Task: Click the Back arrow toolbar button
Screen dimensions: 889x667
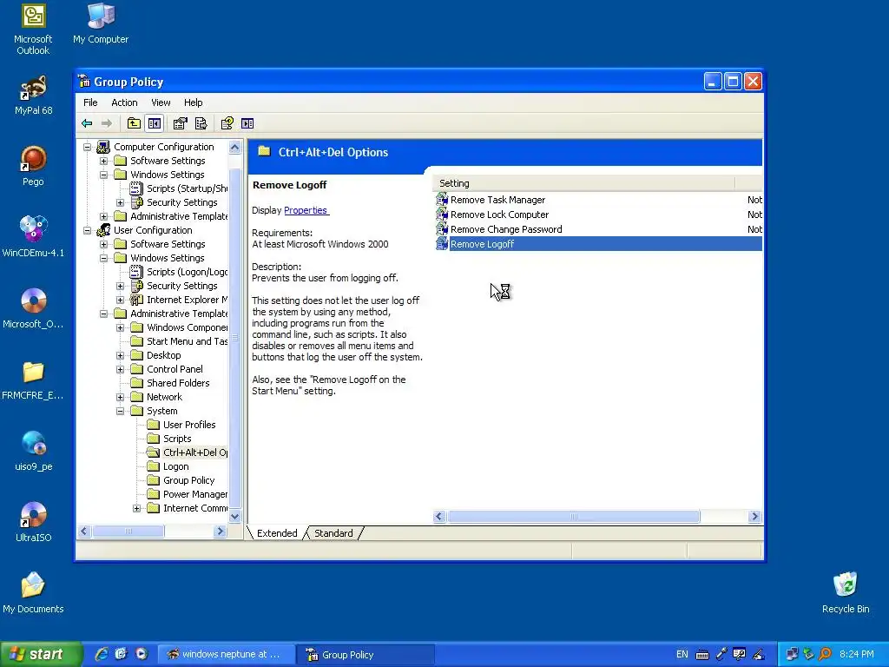Action: (87, 123)
